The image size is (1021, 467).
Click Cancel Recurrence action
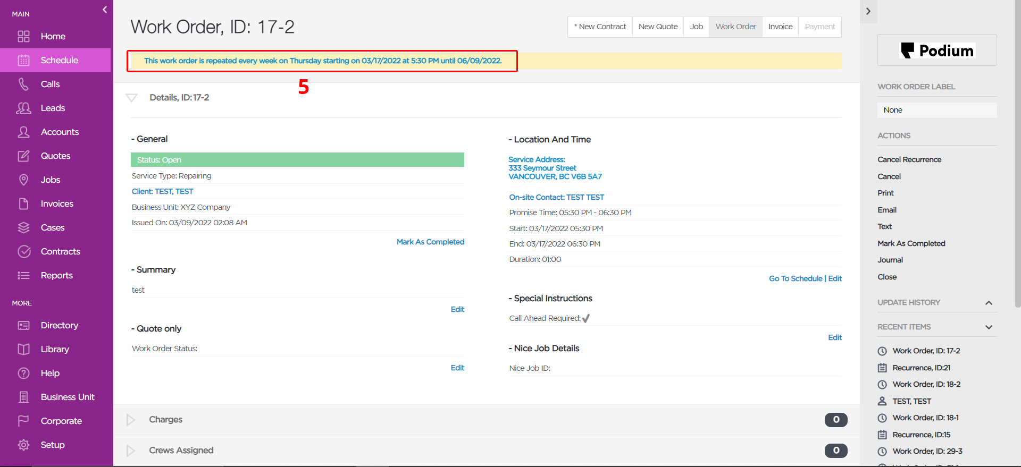(909, 159)
